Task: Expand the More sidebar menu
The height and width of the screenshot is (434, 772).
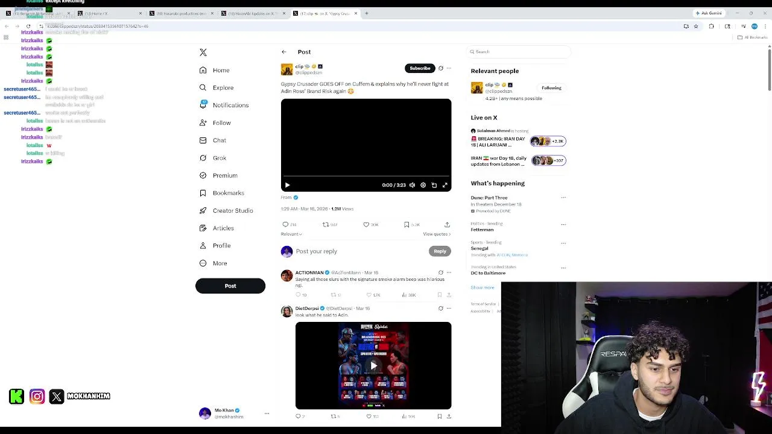Action: click(213, 263)
